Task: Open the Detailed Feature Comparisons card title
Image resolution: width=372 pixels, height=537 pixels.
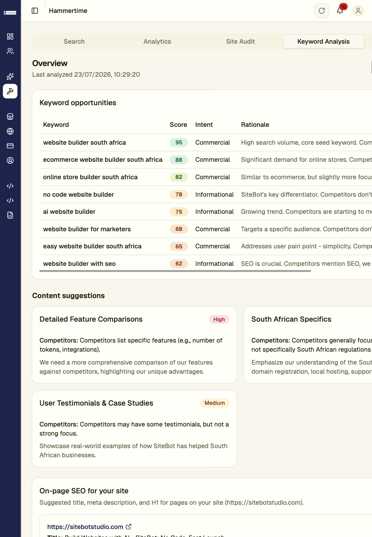Action: click(91, 319)
